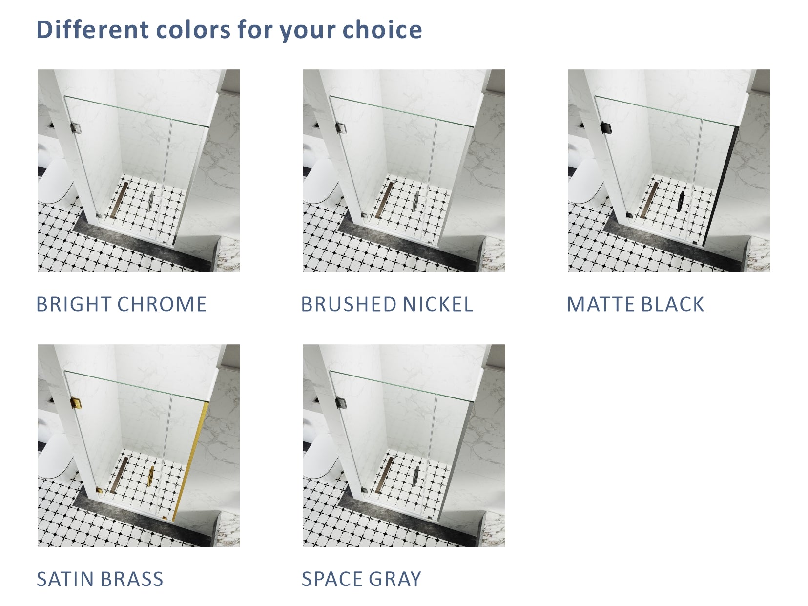Image resolution: width=808 pixels, height=606 pixels.
Task: Click the black hinge in Matte Black image
Action: (605, 127)
